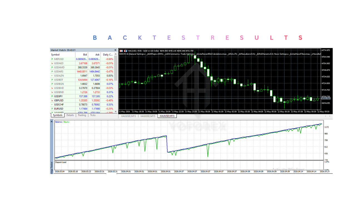
Task: Select USDARS ask value 1484.8442
Action: tap(94, 71)
